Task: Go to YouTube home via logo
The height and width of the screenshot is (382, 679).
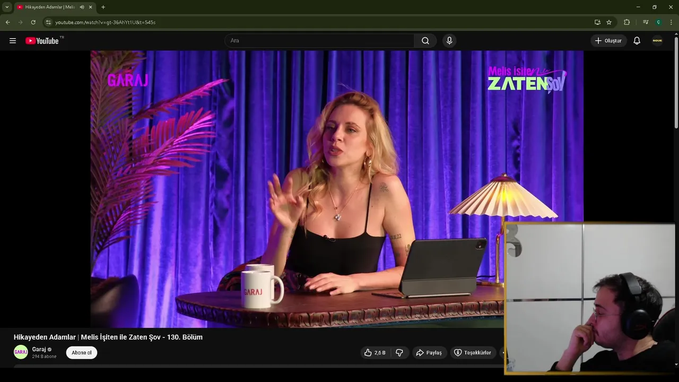Action: [42, 41]
